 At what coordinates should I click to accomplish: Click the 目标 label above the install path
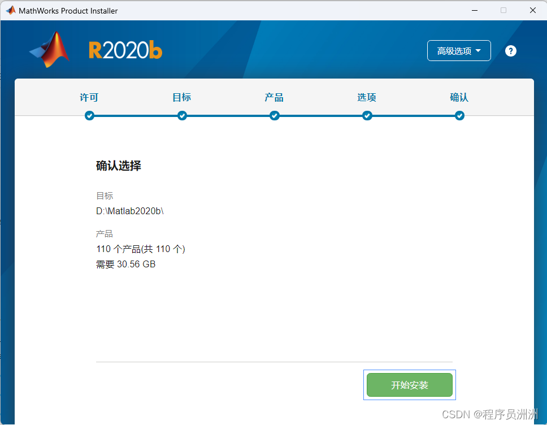coord(105,196)
